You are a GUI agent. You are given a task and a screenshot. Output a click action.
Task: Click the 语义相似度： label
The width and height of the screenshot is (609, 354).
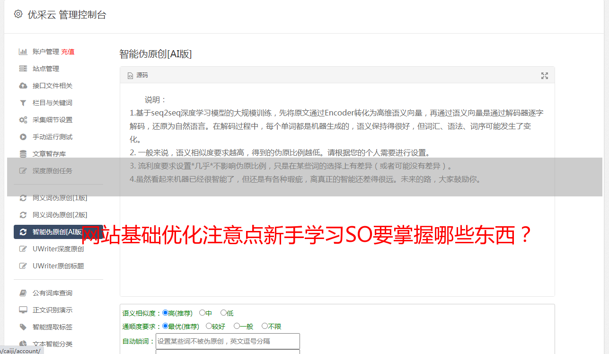point(142,313)
